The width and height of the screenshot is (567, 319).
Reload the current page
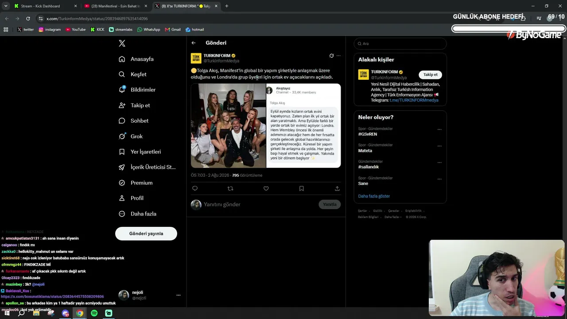pos(28,19)
